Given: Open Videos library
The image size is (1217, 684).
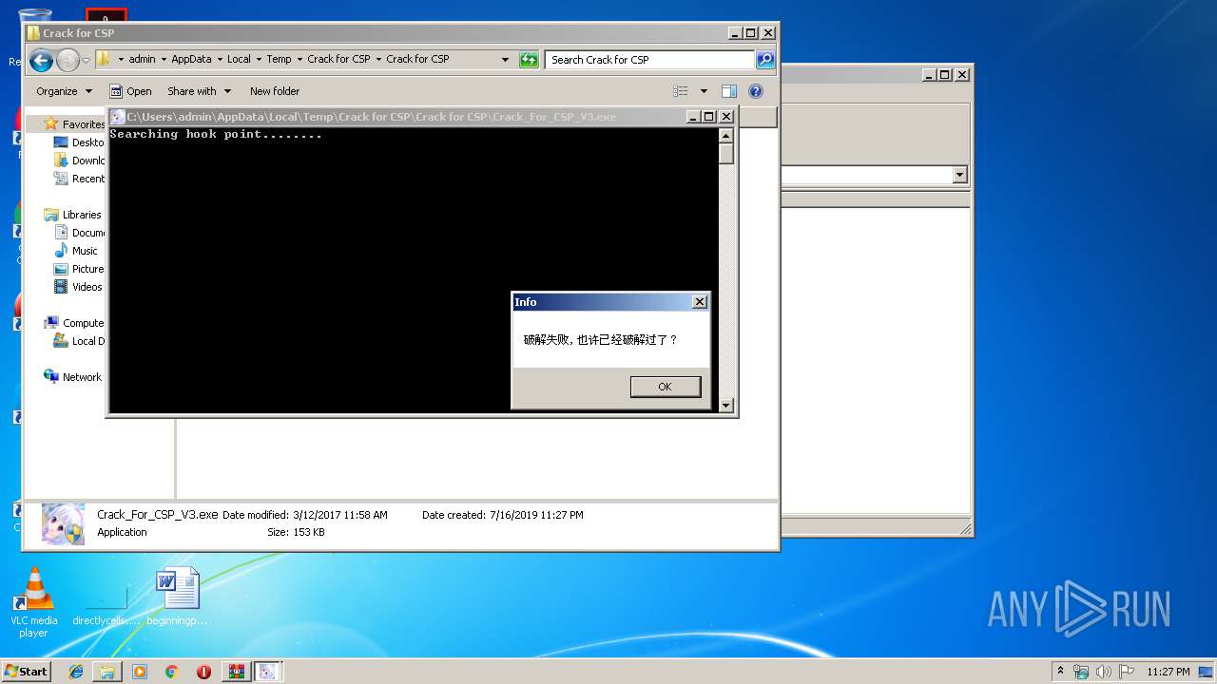Looking at the screenshot, I should (x=79, y=287).
